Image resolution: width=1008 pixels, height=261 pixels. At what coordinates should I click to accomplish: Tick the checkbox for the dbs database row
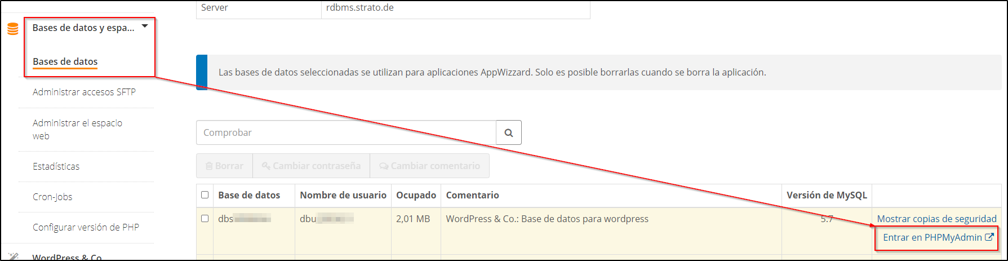pos(205,218)
